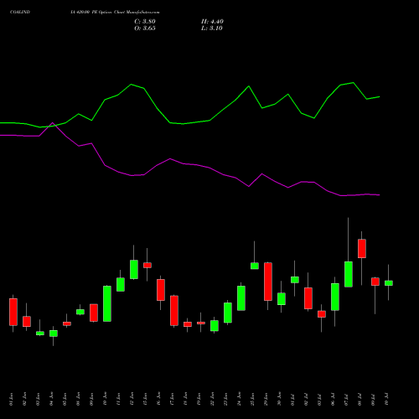Click the red candle for 01 Jun
Screen dimensions: 419x419
(x=13, y=312)
